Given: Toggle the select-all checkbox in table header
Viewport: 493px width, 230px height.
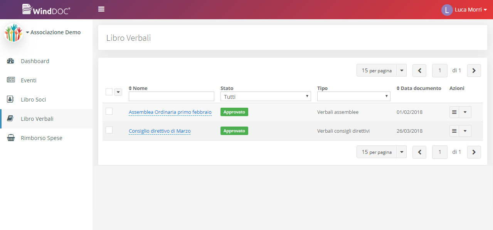Looking at the screenshot, I should 109,92.
